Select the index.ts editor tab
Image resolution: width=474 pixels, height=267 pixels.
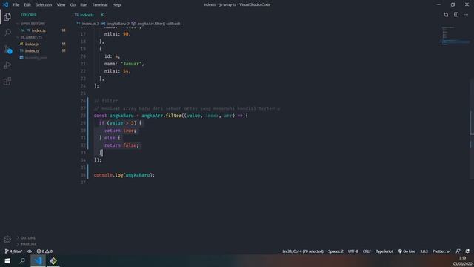[87, 15]
